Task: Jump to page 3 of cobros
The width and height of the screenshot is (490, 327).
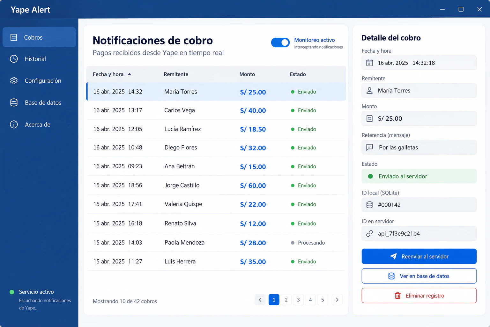Action: point(298,300)
